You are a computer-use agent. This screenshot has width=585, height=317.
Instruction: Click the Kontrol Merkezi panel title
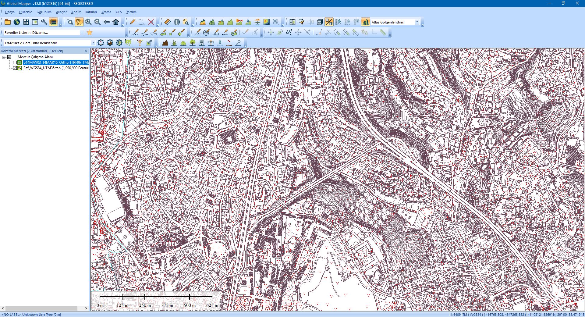32,51
